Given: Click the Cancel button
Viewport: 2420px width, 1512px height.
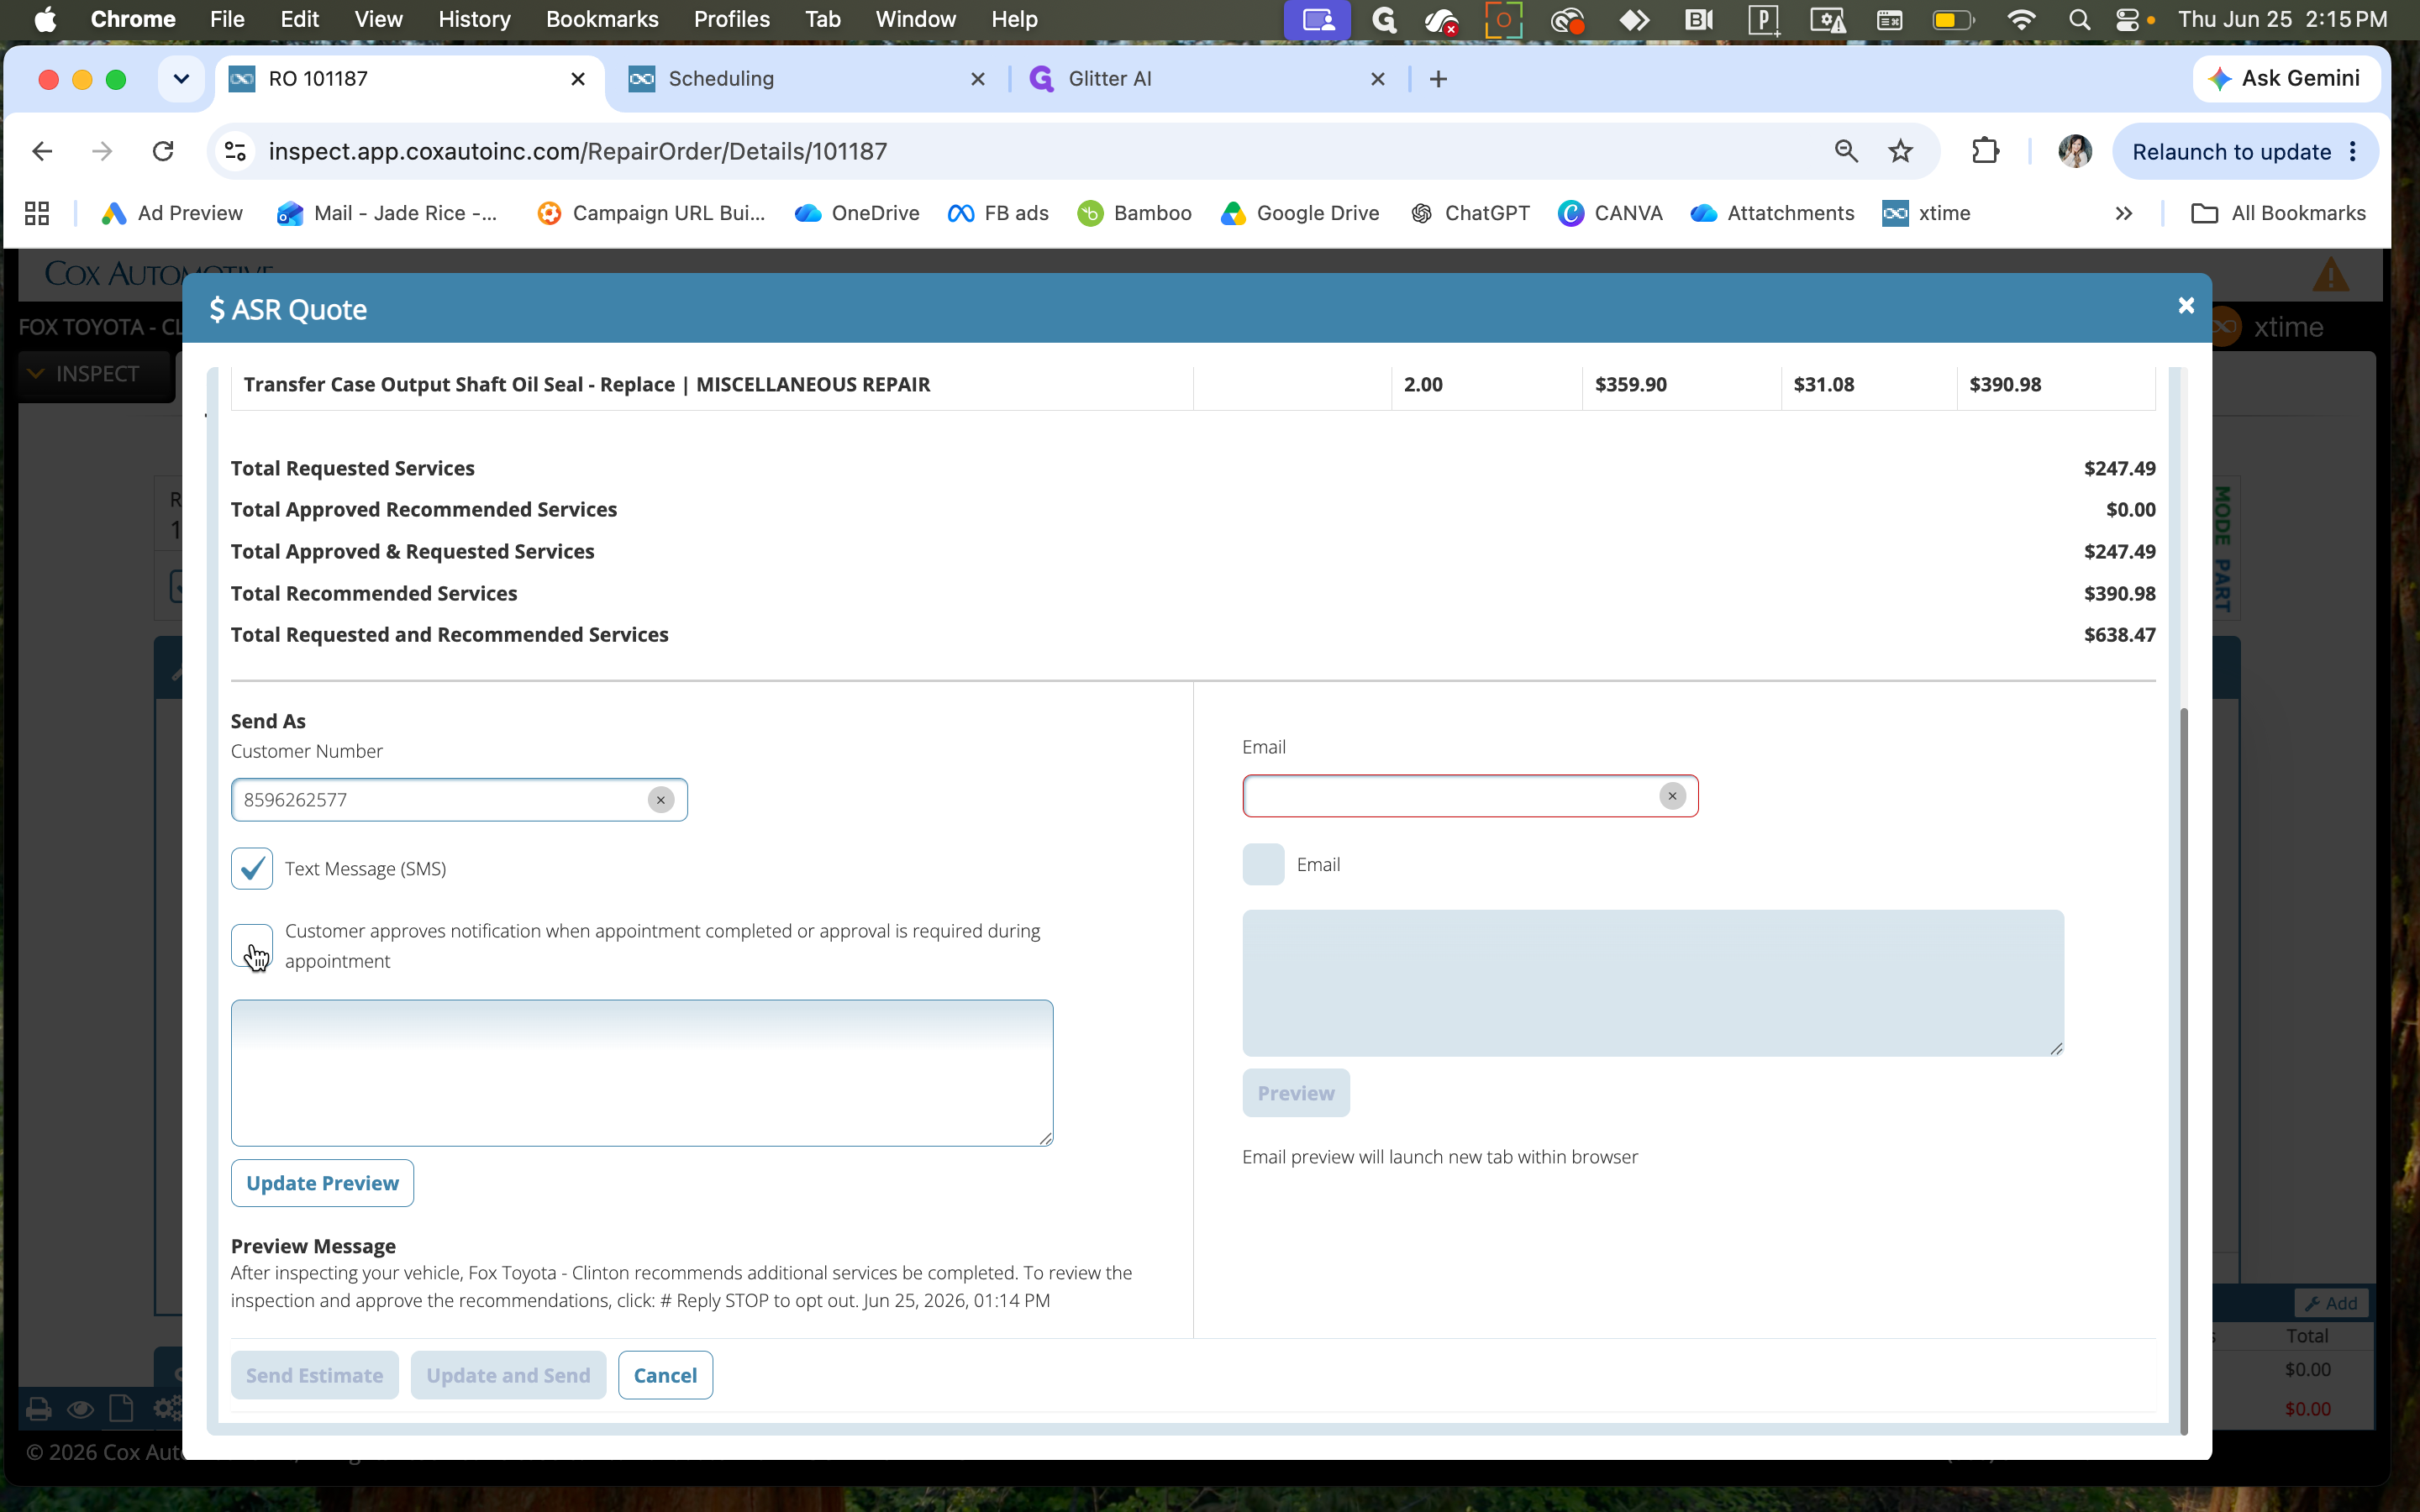Looking at the screenshot, I should coord(665,1375).
